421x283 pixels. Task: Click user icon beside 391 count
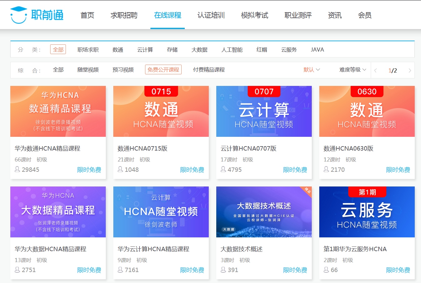[x=223, y=270]
